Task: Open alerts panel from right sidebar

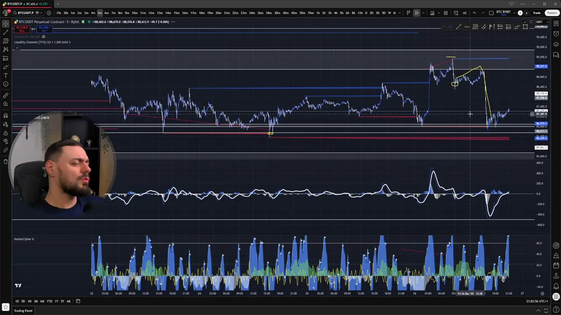Action: (x=556, y=35)
